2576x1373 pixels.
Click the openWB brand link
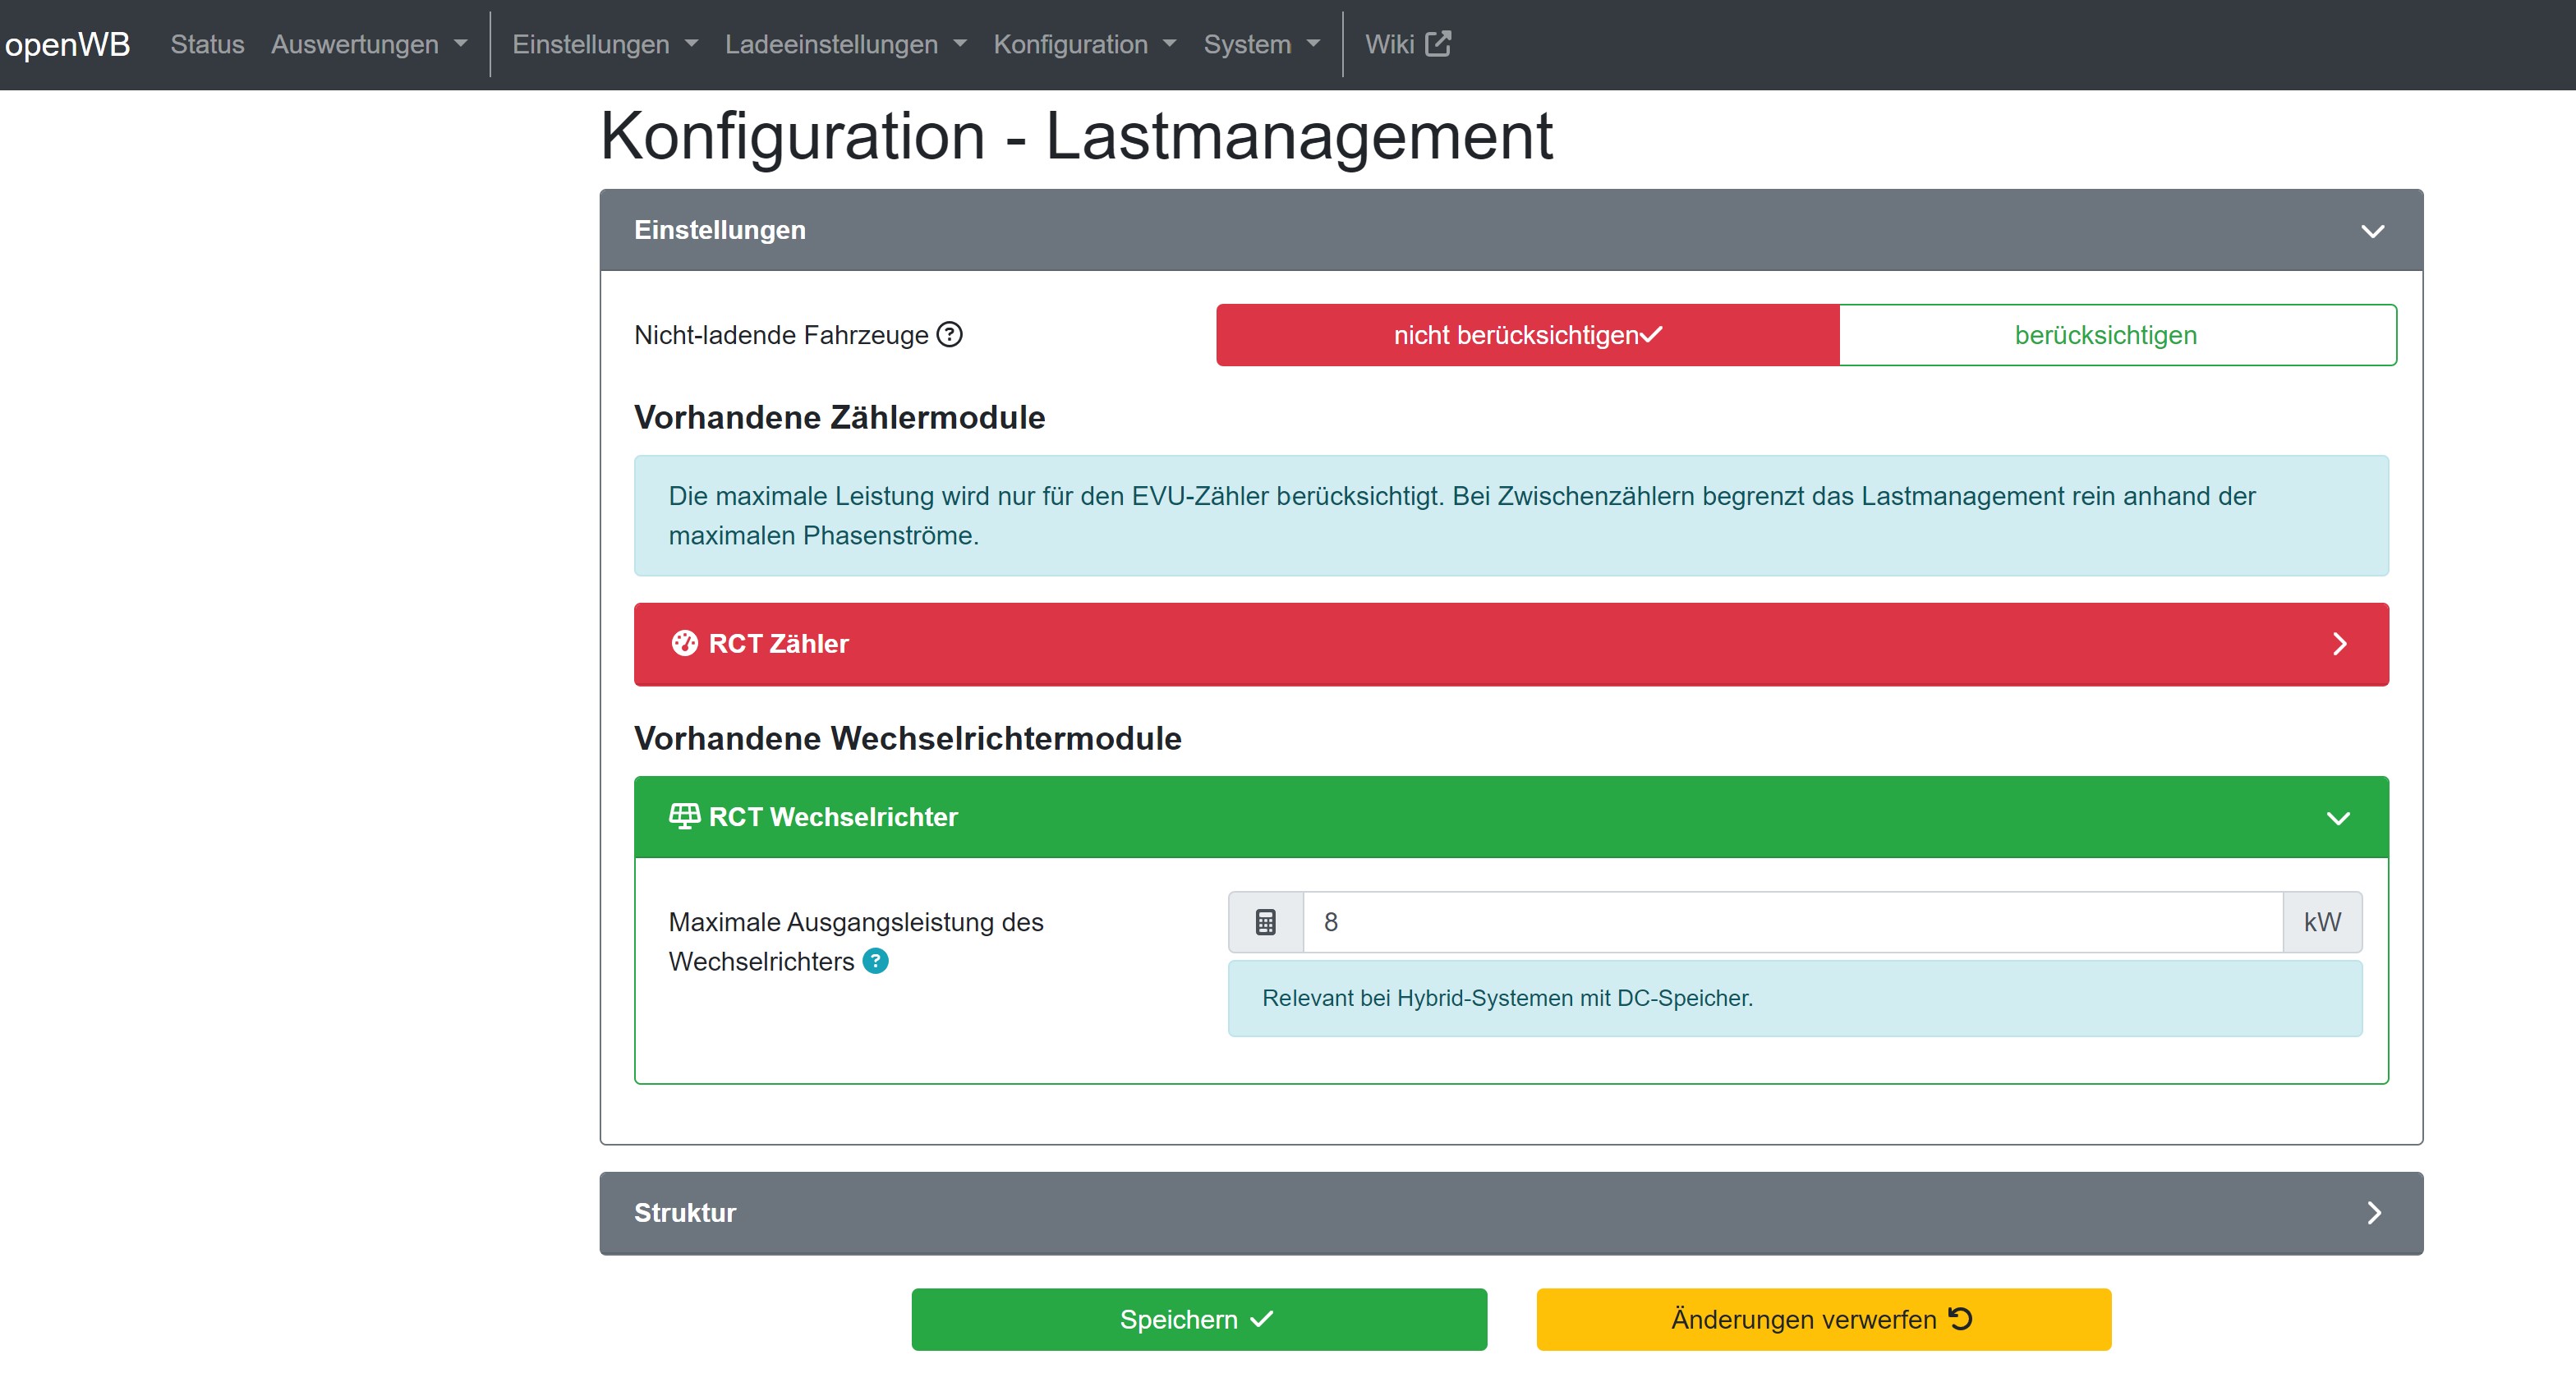pyautogui.click(x=67, y=44)
